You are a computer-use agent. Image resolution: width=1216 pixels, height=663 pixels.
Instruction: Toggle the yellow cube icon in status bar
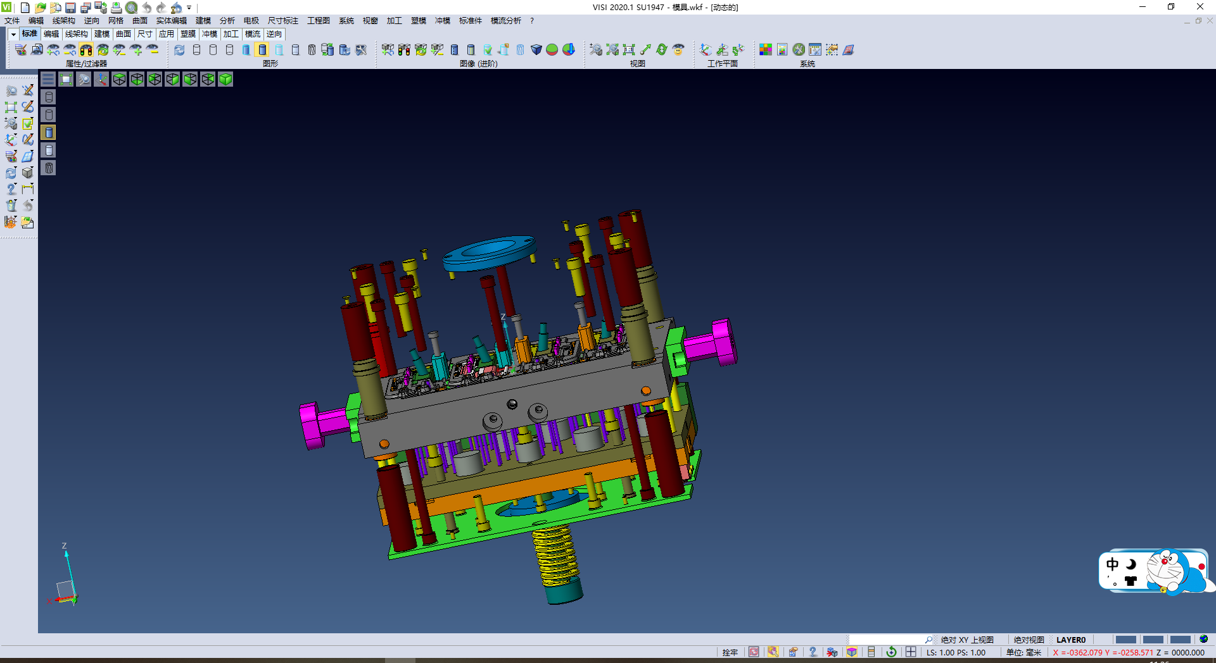pyautogui.click(x=852, y=652)
